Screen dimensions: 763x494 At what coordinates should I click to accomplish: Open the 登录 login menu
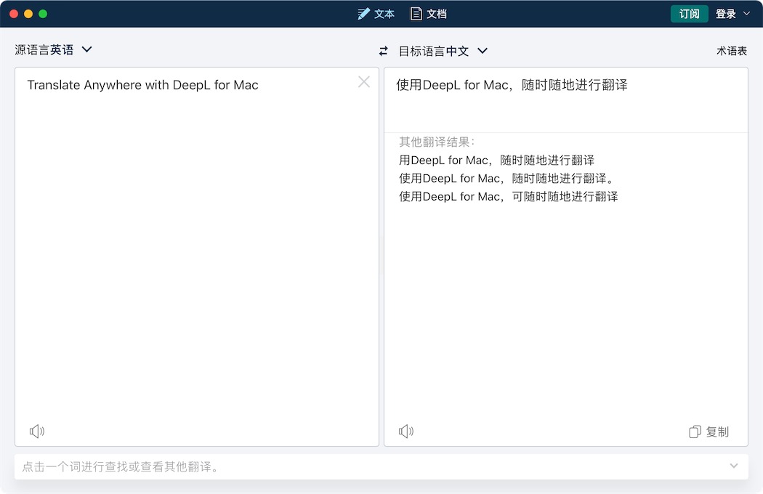coord(732,14)
